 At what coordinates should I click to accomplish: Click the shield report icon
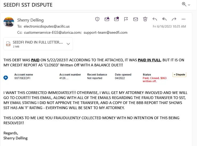click(97, 19)
